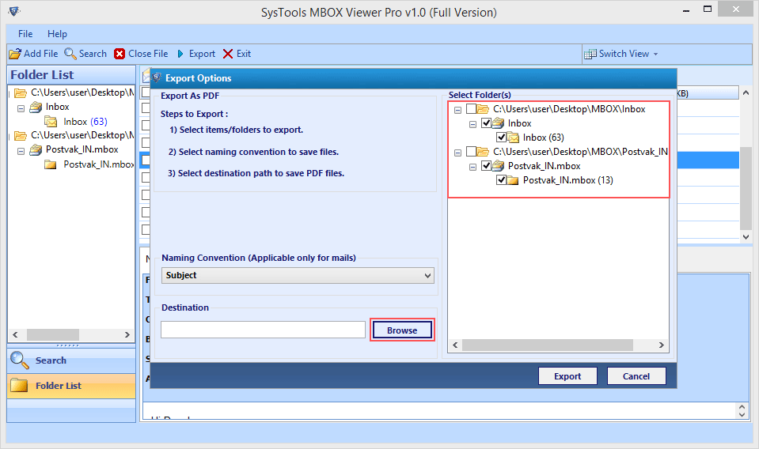Click the Export Options dialog title icon
The height and width of the screenshot is (449, 759).
point(157,77)
